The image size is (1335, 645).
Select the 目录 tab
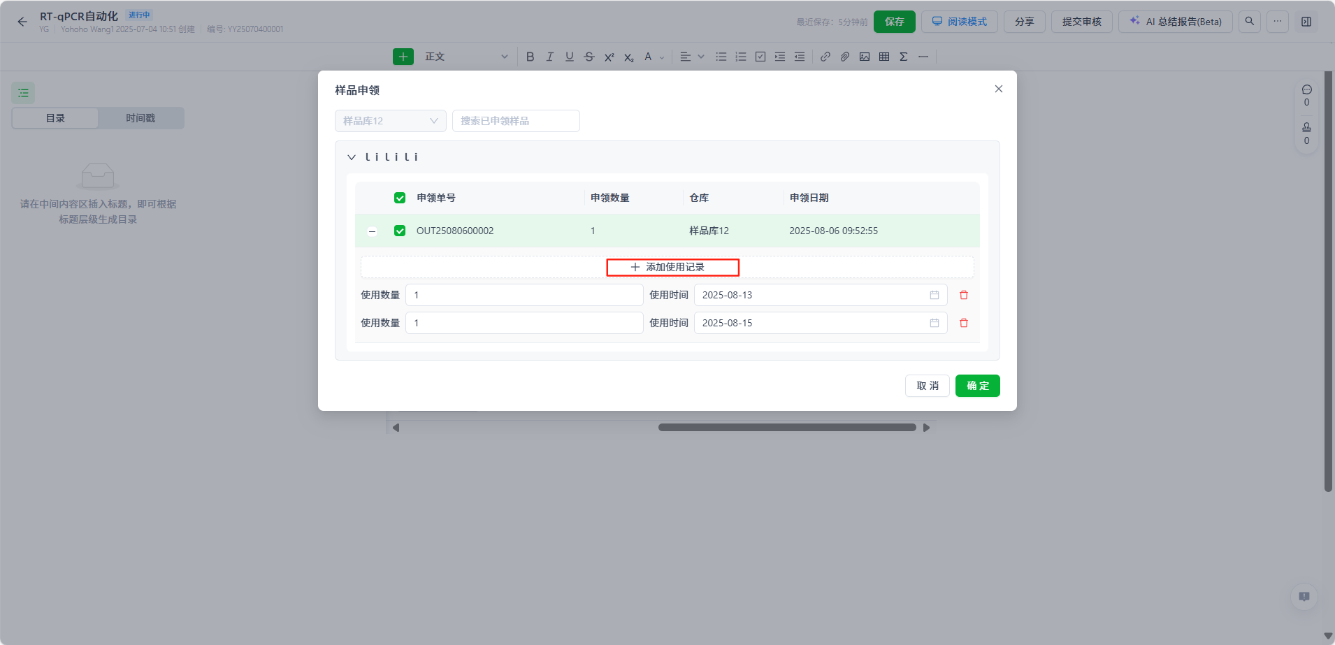[x=55, y=118]
